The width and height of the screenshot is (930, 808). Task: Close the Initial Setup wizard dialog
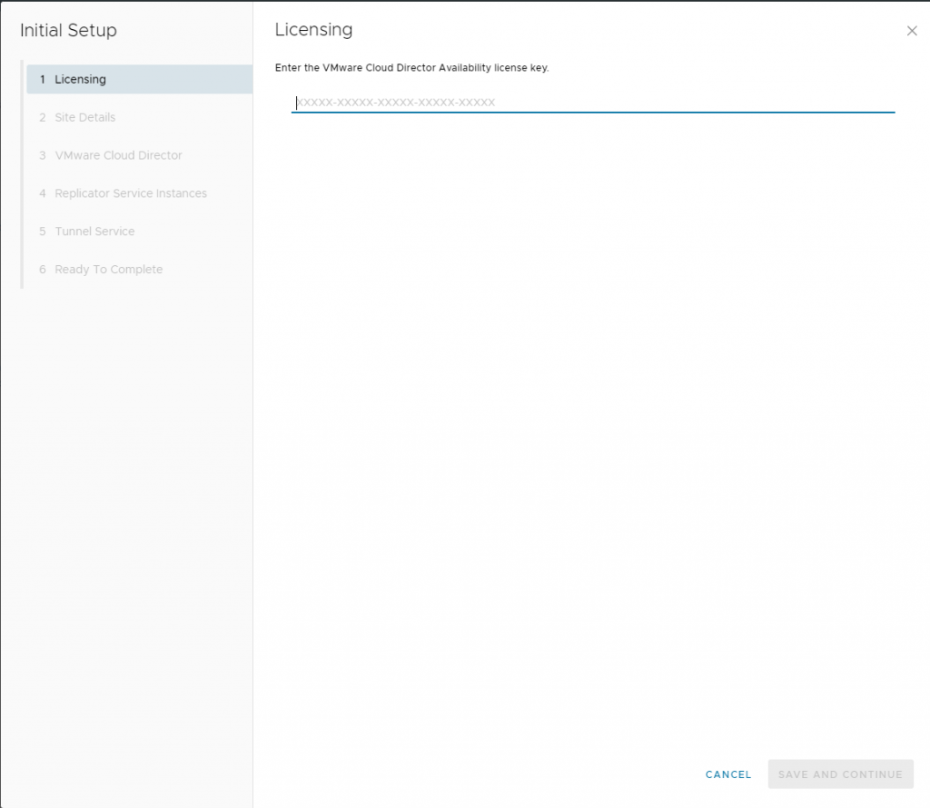912,31
